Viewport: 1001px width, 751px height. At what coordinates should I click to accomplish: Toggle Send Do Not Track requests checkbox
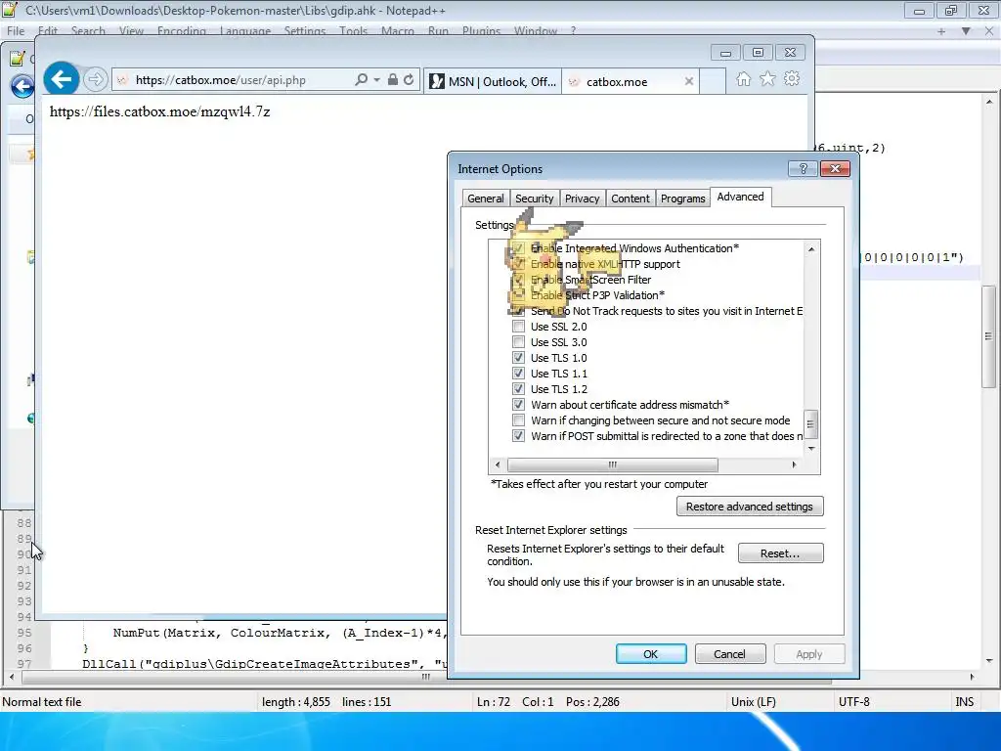tap(518, 311)
